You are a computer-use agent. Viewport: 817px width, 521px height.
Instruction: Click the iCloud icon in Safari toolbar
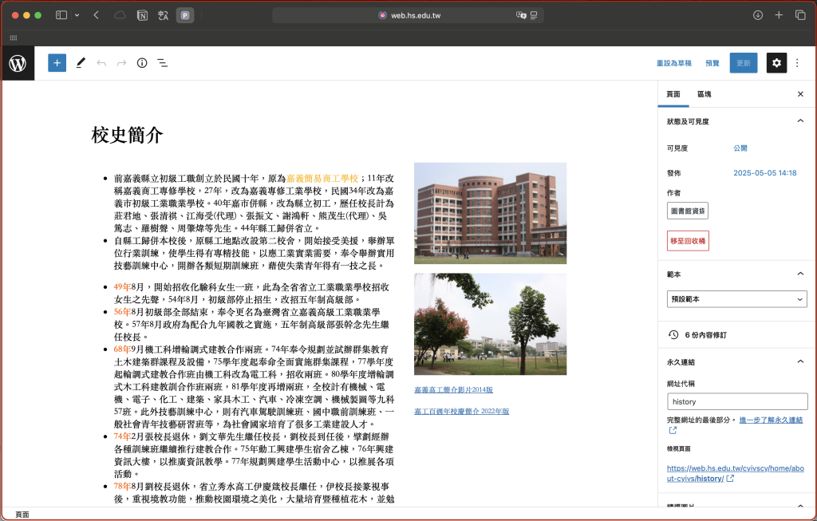point(120,15)
